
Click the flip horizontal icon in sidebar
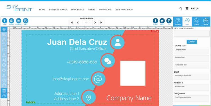4,55
